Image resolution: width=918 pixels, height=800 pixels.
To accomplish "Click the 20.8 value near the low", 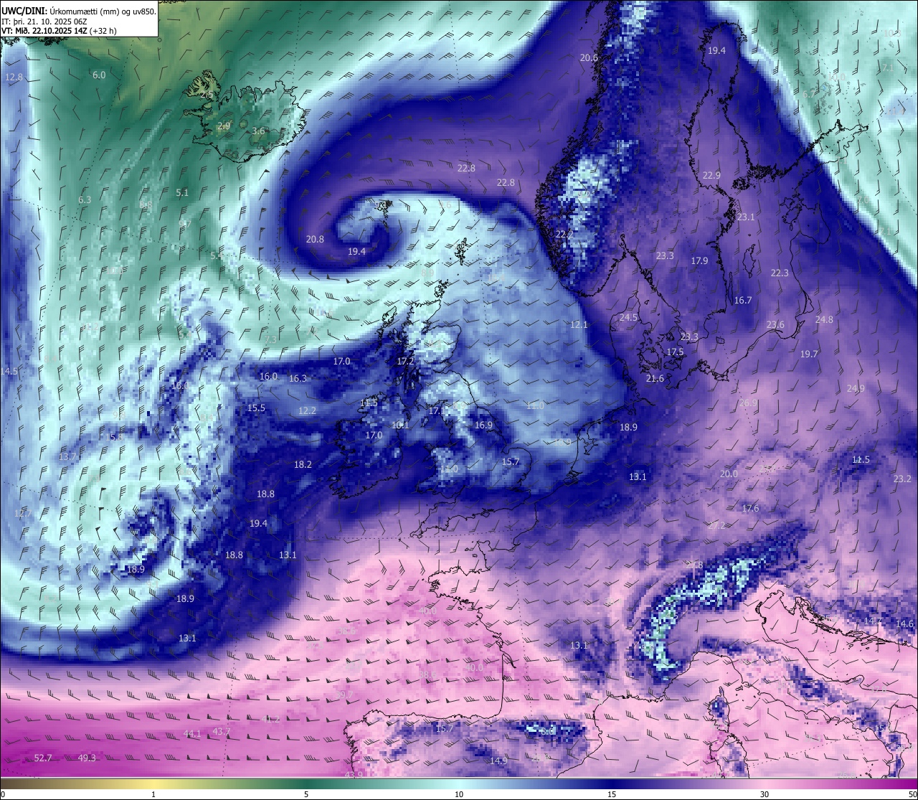I will [315, 240].
